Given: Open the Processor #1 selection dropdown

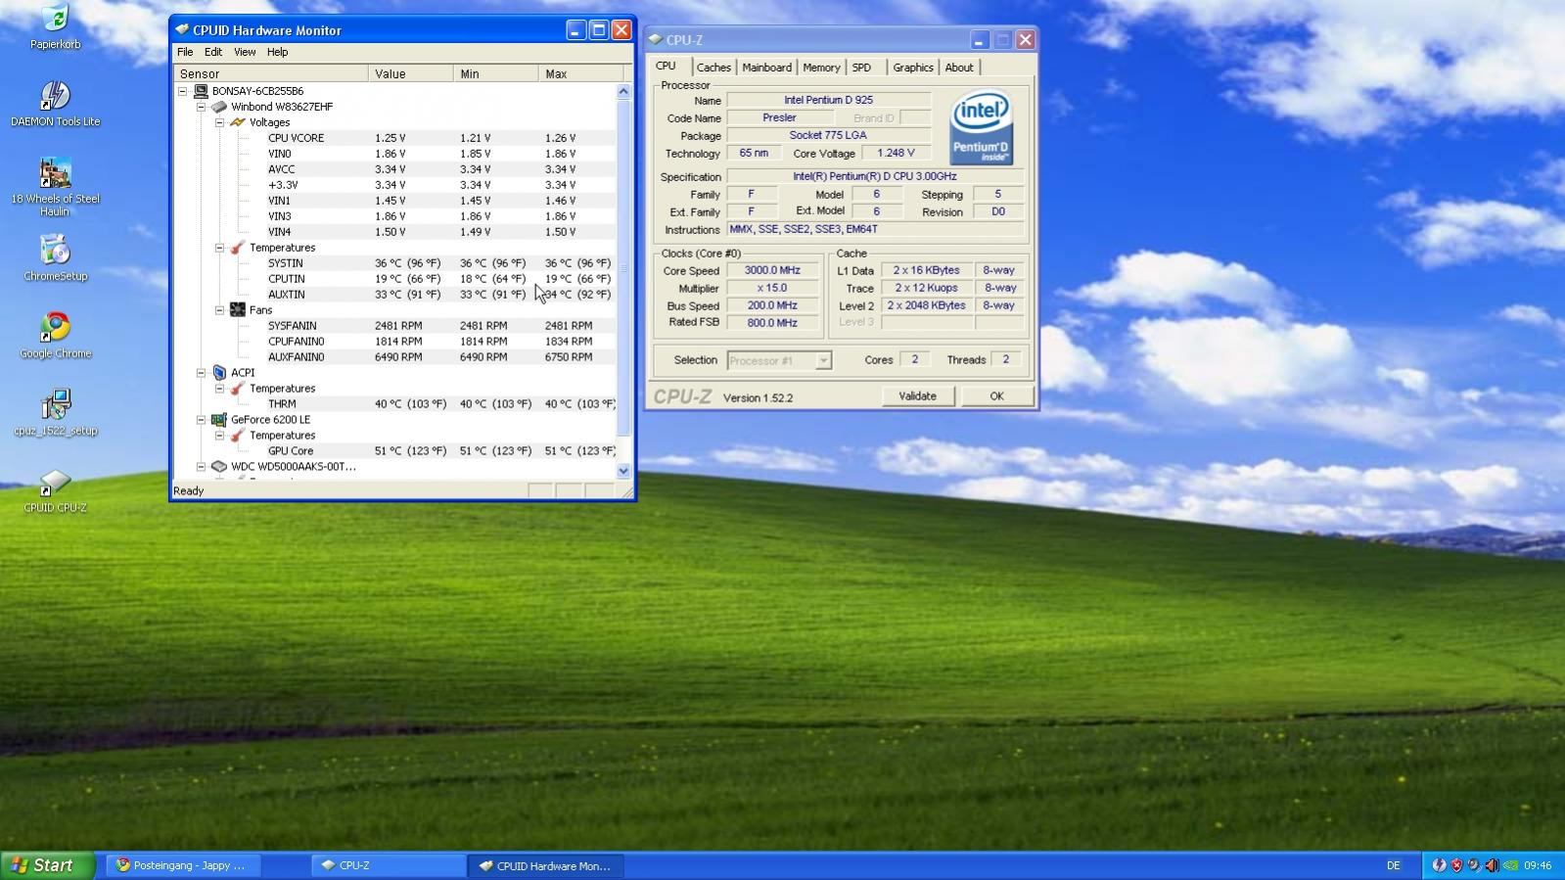Looking at the screenshot, I should click(823, 360).
